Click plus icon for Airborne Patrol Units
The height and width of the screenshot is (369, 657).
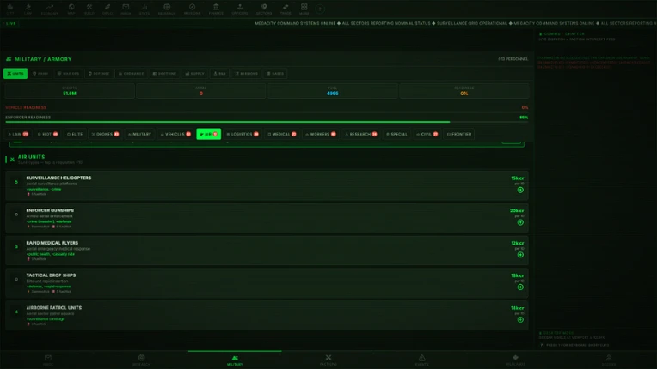(x=520, y=320)
